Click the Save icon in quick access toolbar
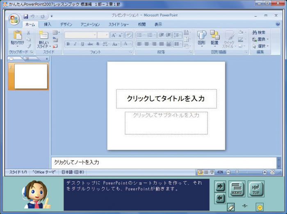The width and height of the screenshot is (287, 214). 26,16
